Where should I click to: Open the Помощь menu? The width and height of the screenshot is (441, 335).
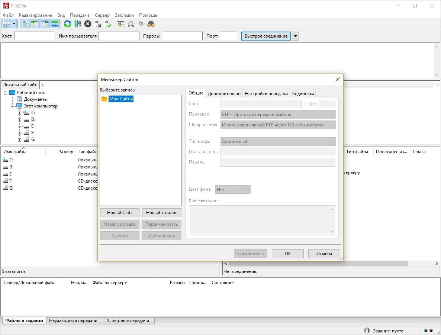coord(148,15)
